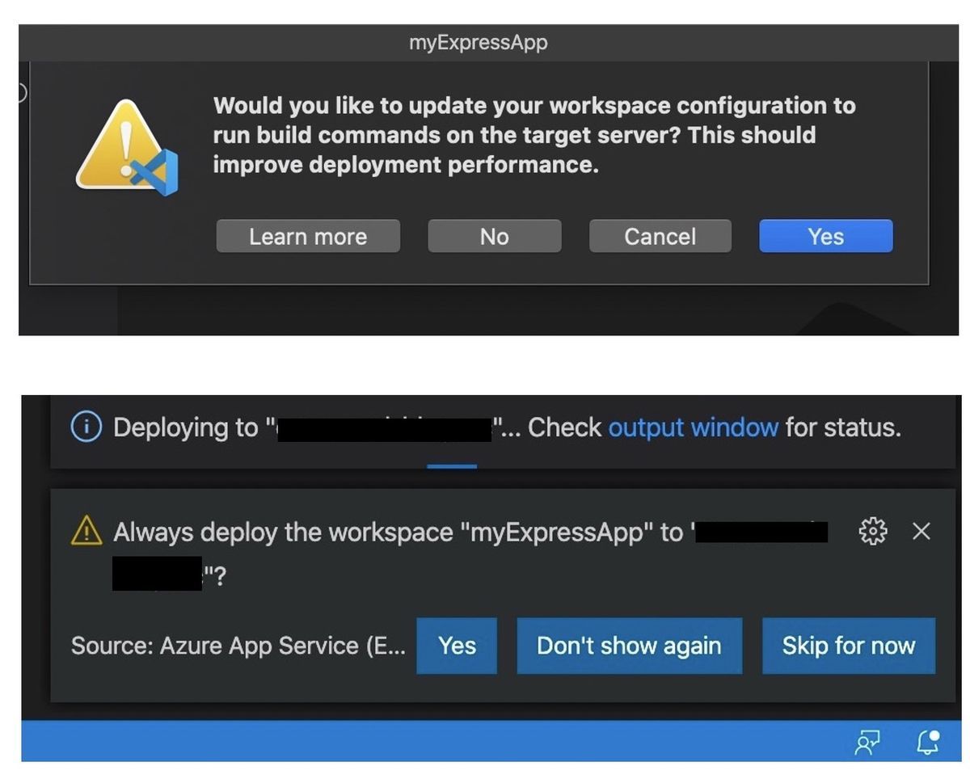Click the Deploying to status message
Viewport: 970px width, 779px height.
pos(507,427)
